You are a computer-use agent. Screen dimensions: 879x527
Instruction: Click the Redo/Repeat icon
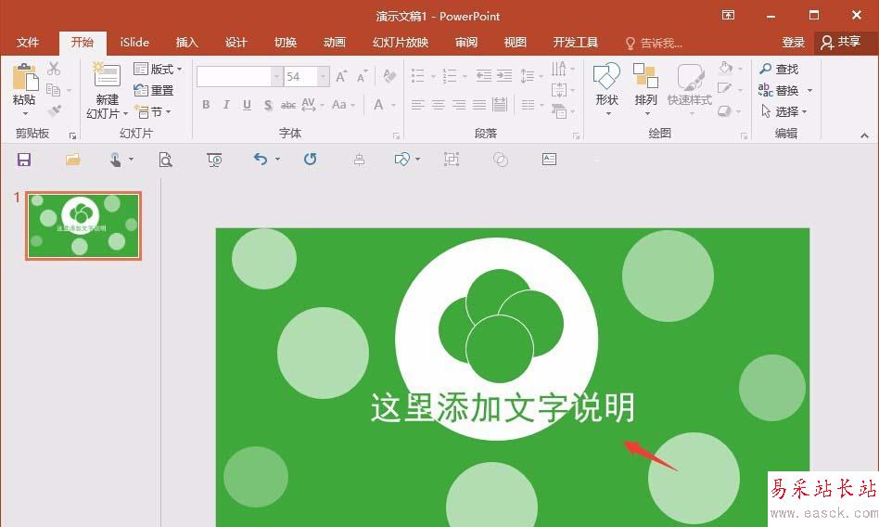coord(310,160)
